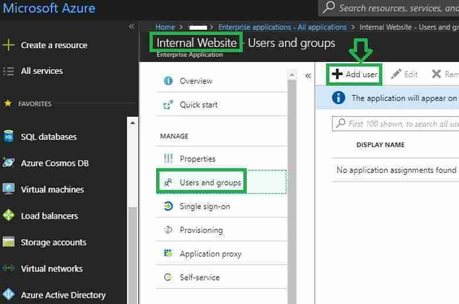Select Users and groups menu item
The height and width of the screenshot is (304, 459).
point(221,181)
